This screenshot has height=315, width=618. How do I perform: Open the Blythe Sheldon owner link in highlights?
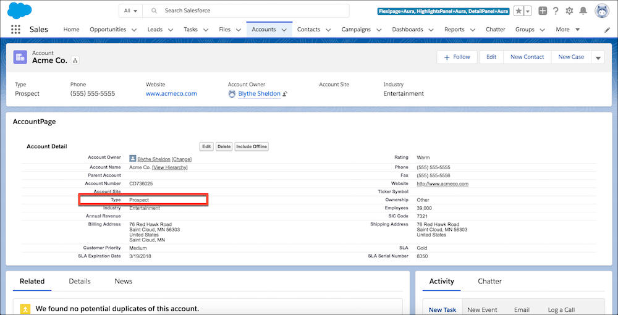260,94
